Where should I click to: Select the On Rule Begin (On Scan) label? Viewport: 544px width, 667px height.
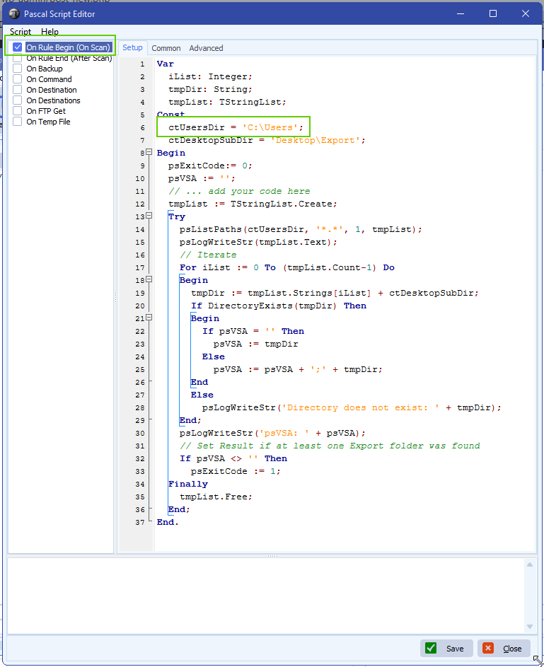coord(68,47)
